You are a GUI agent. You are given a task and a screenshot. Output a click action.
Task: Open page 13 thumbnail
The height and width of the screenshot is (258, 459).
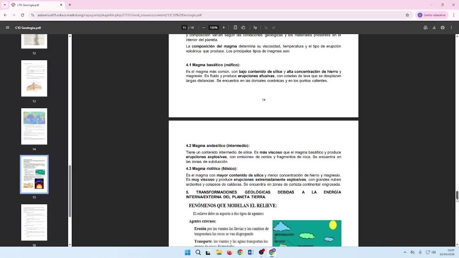pyautogui.click(x=34, y=78)
